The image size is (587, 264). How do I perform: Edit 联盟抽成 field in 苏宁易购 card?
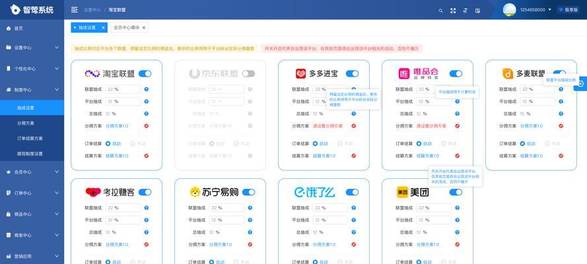(x=226, y=208)
